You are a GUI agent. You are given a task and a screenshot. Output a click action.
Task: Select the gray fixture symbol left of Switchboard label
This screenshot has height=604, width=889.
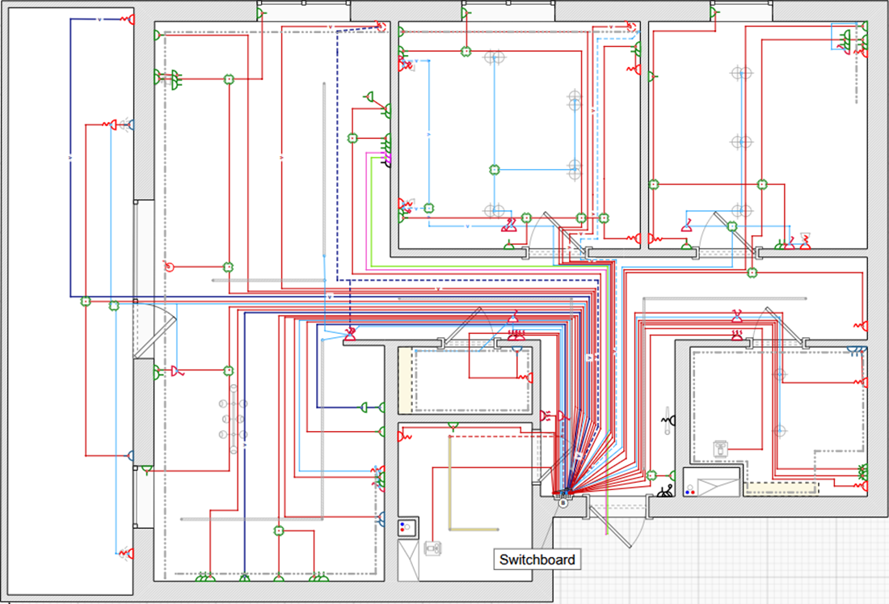tap(432, 548)
